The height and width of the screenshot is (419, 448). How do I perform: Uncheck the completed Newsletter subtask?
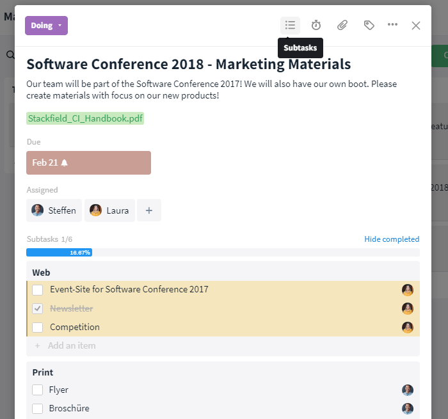pos(38,308)
